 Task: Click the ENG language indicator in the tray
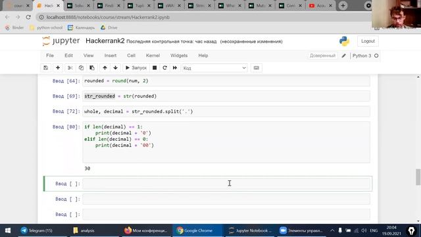pos(374,230)
